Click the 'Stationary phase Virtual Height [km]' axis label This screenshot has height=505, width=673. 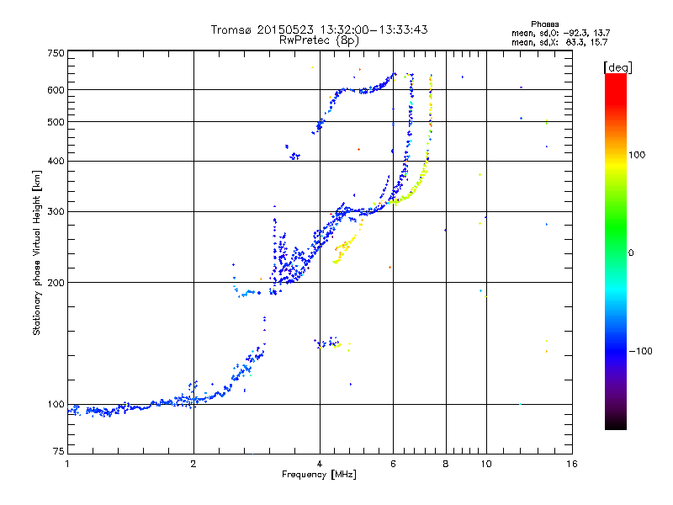(37, 253)
